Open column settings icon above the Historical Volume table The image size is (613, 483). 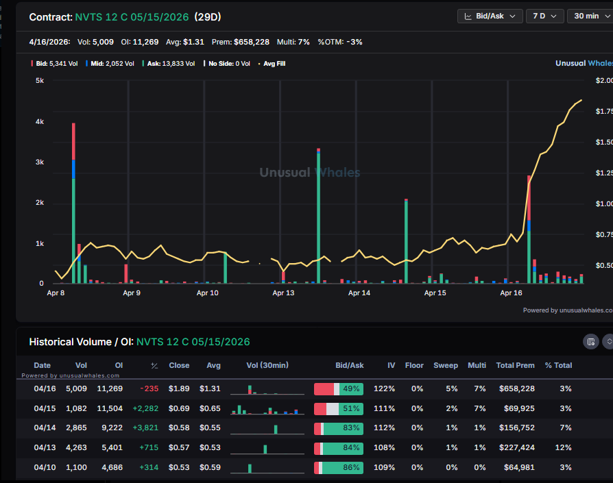pyautogui.click(x=591, y=341)
